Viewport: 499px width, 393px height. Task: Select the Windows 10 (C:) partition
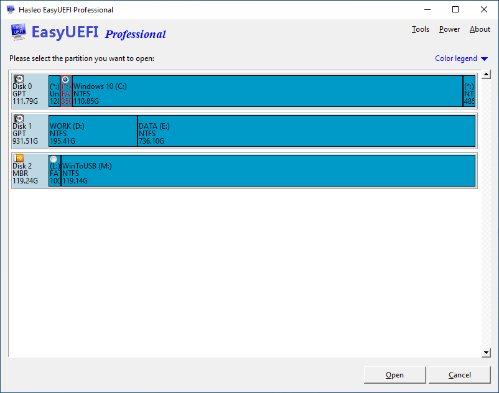268,91
